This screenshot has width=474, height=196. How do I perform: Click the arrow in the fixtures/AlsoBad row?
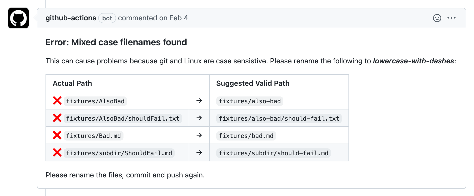point(199,101)
